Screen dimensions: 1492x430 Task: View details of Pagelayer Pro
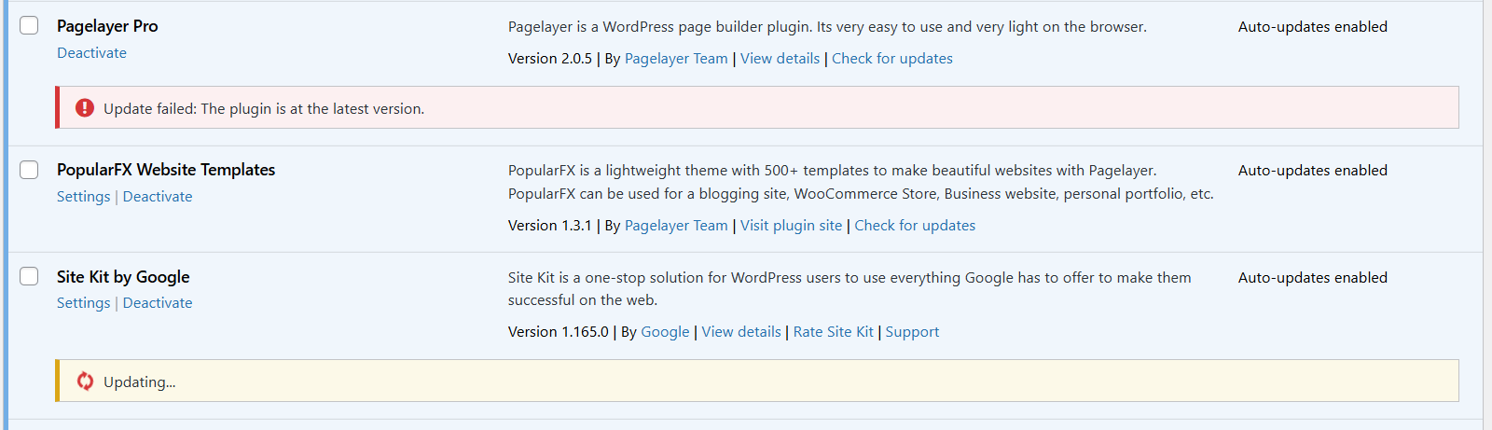(x=780, y=59)
